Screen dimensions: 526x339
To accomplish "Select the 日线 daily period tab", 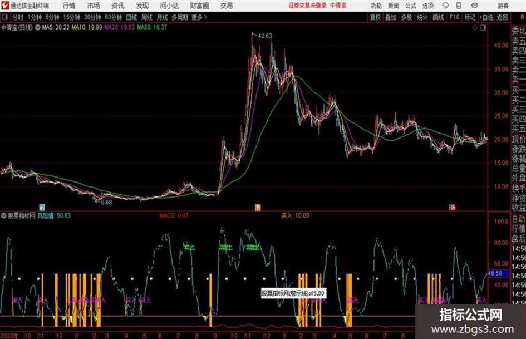I will 131,17.
